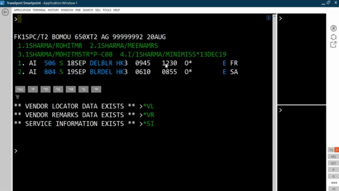Viewport: 339px width, 191px height.
Task: Click the back arrow icon
Action: (x=5, y=12)
